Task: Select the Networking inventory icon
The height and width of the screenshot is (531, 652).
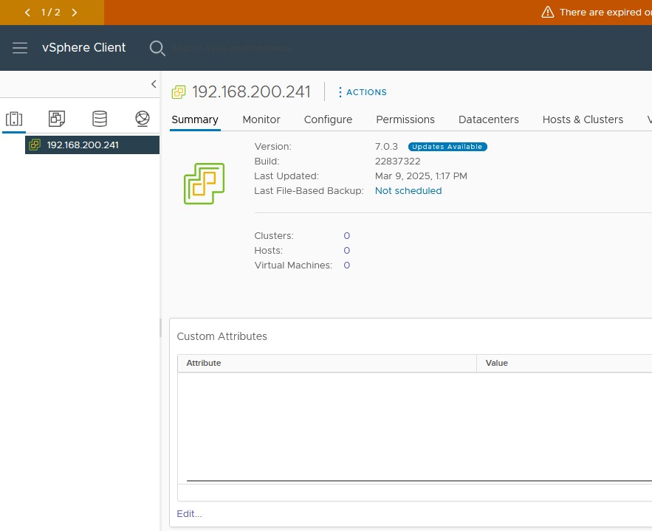Action: click(143, 119)
